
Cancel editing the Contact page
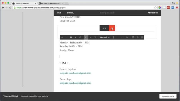(x=70, y=13)
